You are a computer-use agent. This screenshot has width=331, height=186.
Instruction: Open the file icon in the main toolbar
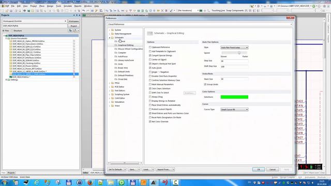7,10
